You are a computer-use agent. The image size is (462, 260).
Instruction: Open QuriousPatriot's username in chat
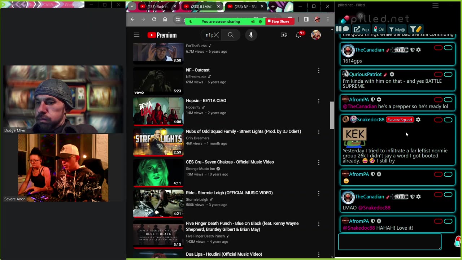pos(365,74)
